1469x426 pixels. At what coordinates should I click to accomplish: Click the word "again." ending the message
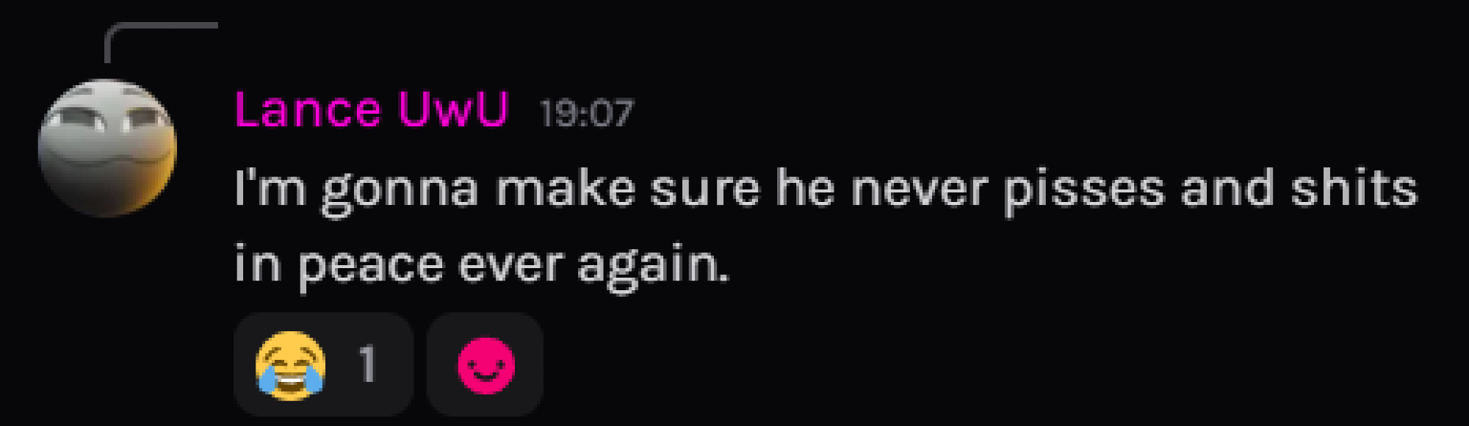tap(654, 267)
